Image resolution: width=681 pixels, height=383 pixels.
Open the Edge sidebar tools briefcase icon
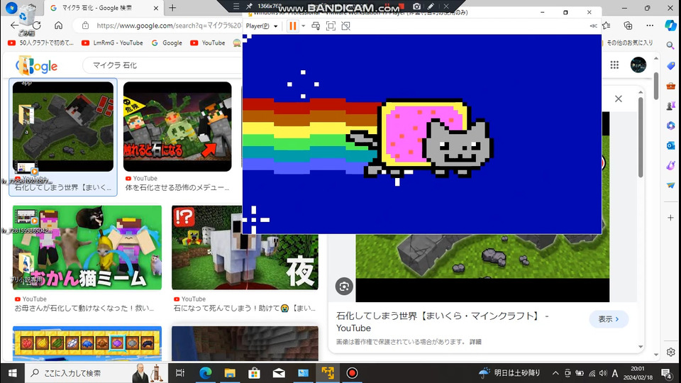pos(670,86)
